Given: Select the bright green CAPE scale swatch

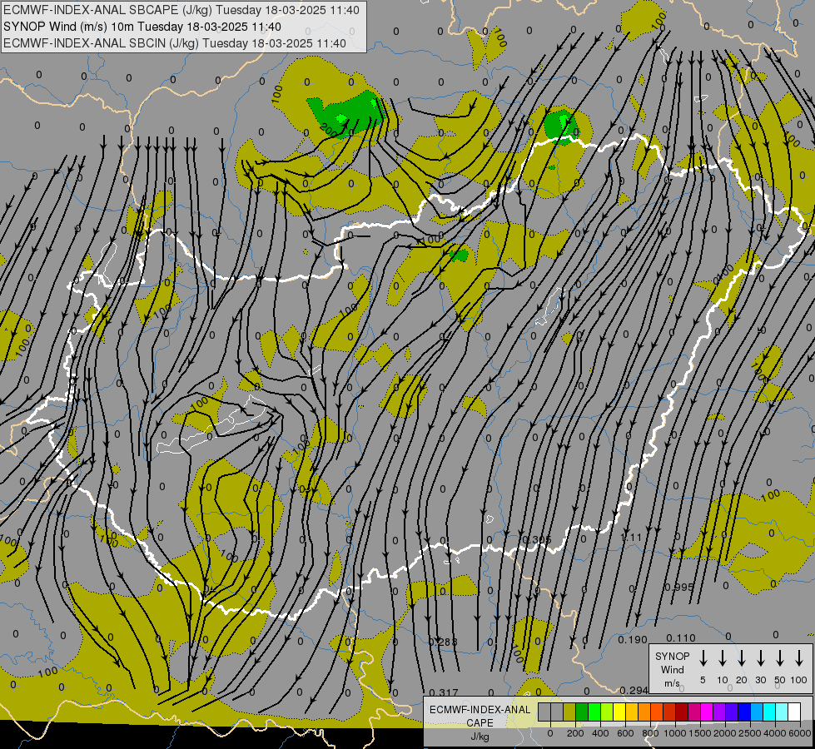Looking at the screenshot, I should click(x=594, y=712).
